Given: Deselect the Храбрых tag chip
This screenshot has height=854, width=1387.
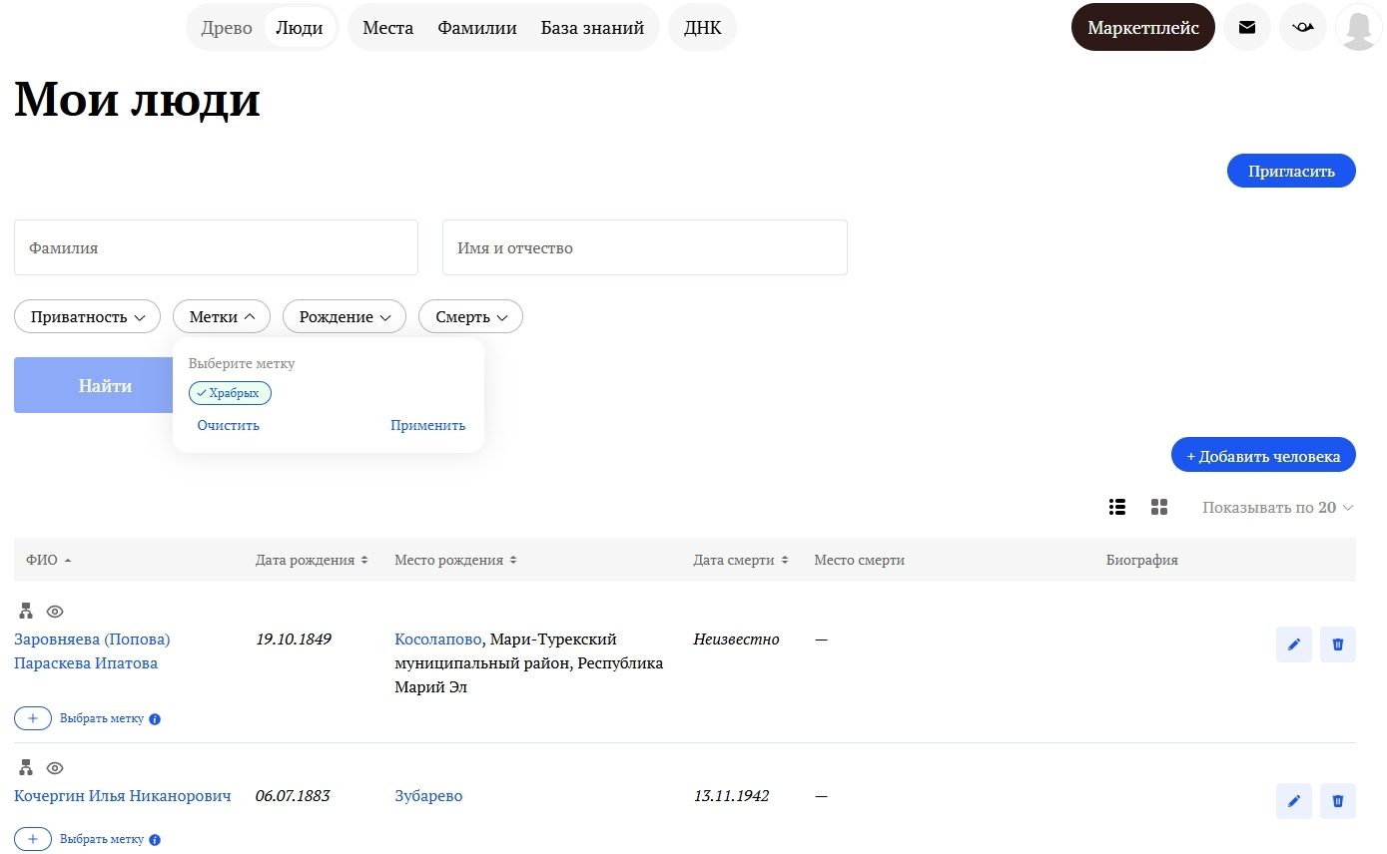Looking at the screenshot, I should coord(230,393).
